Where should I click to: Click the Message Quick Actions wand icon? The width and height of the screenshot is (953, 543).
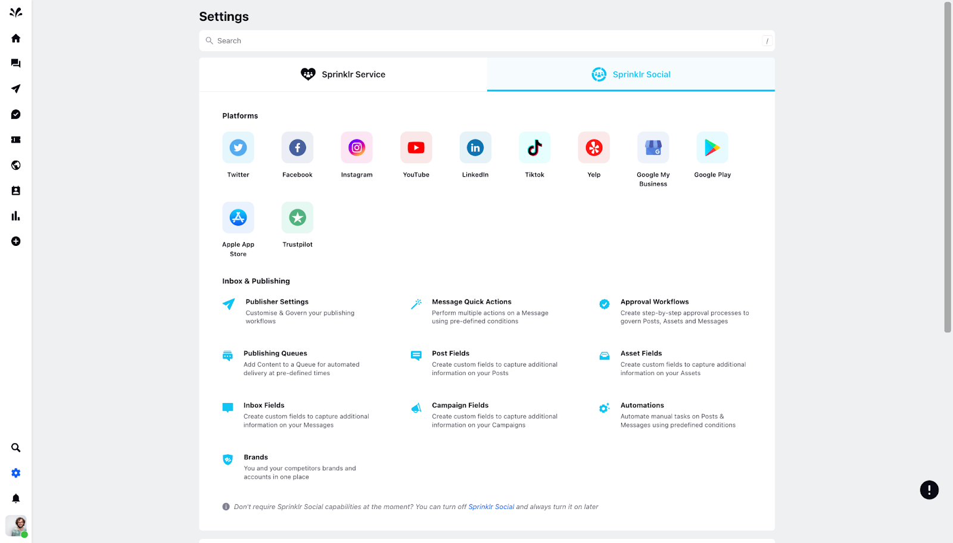(416, 304)
